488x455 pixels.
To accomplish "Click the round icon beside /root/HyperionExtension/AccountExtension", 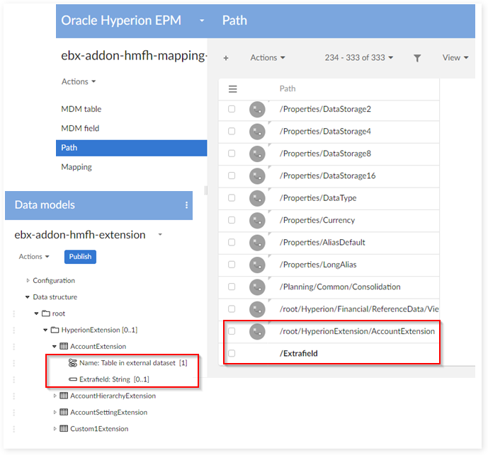I will [257, 332].
